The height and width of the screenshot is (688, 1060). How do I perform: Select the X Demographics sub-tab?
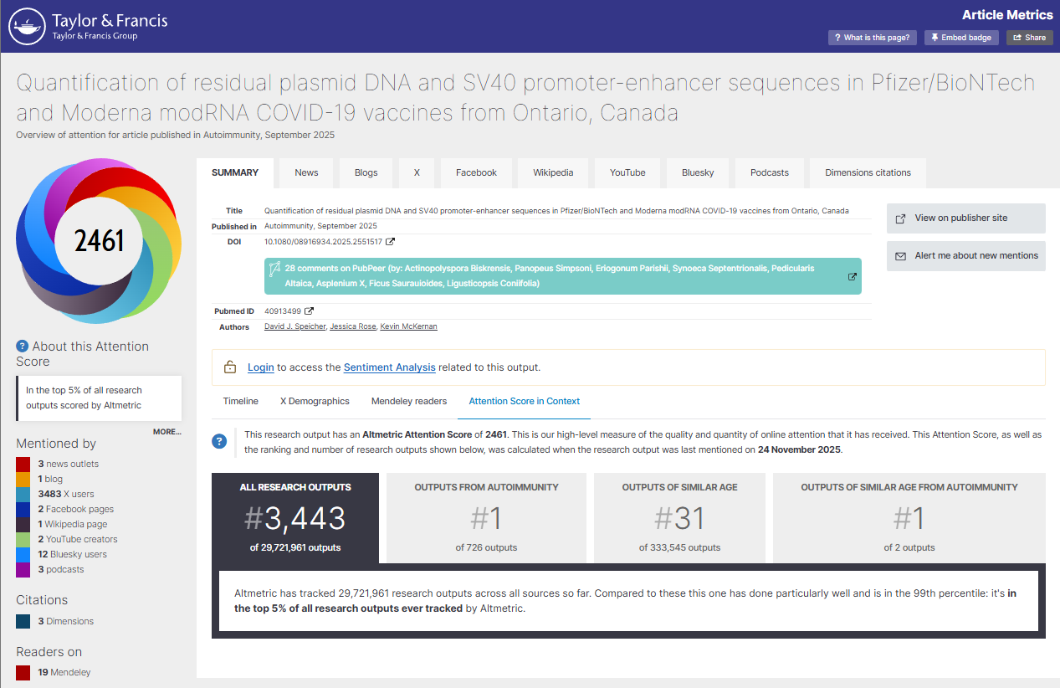[x=315, y=401]
